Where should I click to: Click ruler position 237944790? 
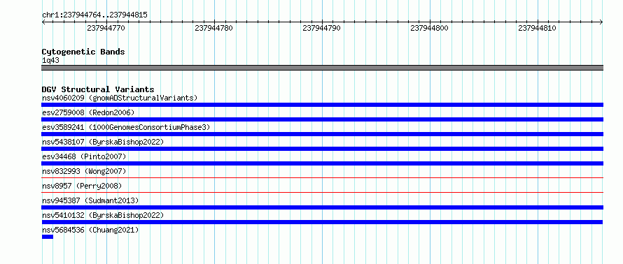click(321, 28)
